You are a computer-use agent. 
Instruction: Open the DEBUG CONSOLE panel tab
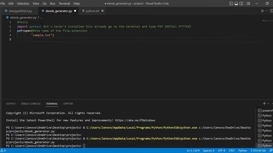pos(31,104)
